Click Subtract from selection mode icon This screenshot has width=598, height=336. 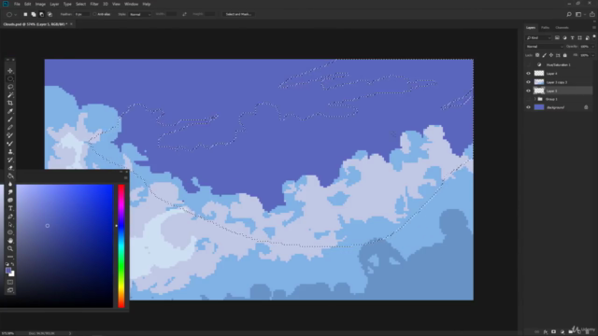pyautogui.click(x=41, y=14)
